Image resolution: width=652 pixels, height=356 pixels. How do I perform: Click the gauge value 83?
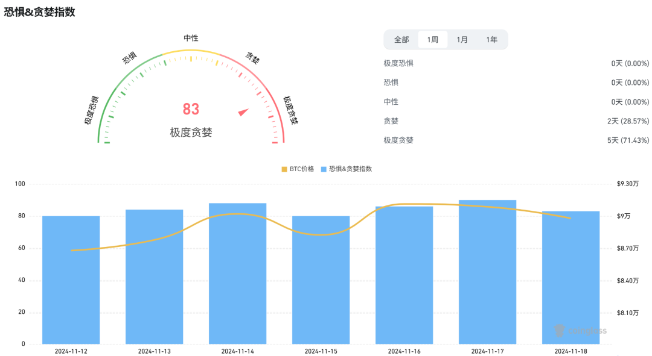click(x=191, y=109)
